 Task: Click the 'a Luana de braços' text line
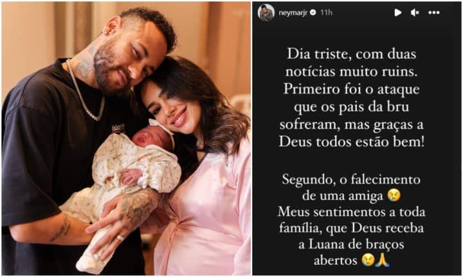pyautogui.click(x=351, y=244)
